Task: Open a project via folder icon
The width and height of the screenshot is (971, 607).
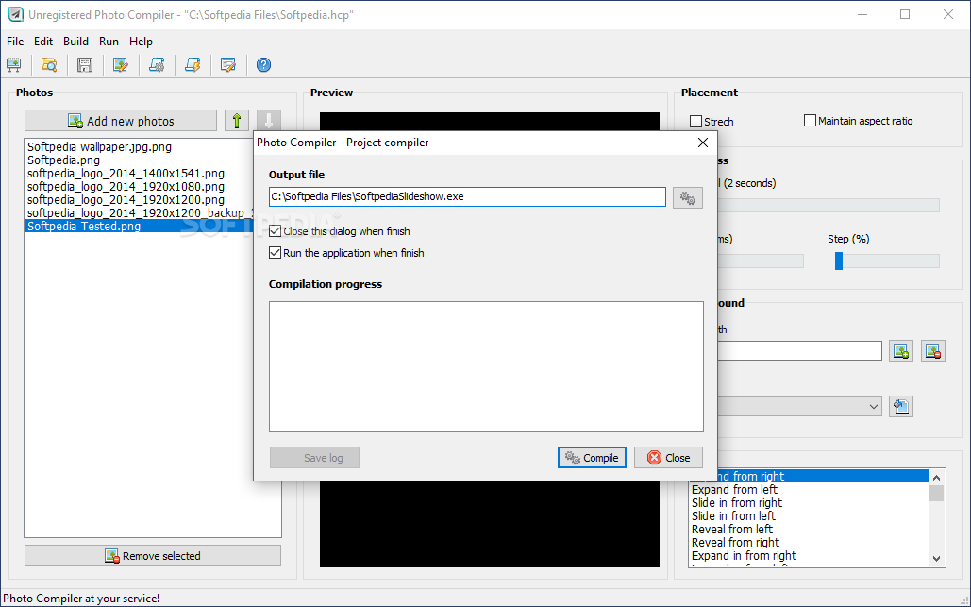Action: point(49,64)
